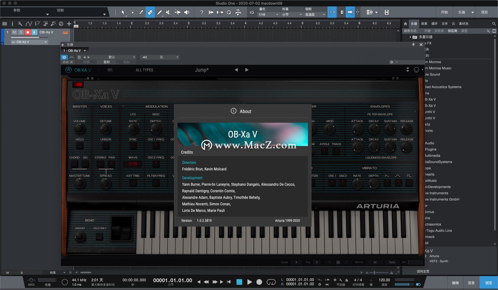The height and width of the screenshot is (290, 498).
Task: Open the track instrument OB-Xa V dropdown
Action: [x=29, y=42]
